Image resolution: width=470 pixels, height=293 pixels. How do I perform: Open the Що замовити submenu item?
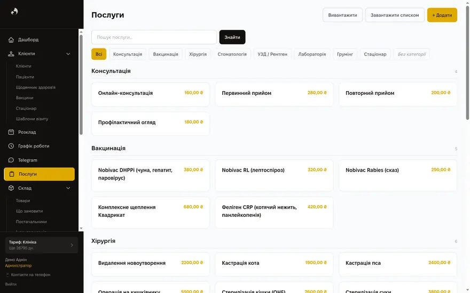pos(29,211)
